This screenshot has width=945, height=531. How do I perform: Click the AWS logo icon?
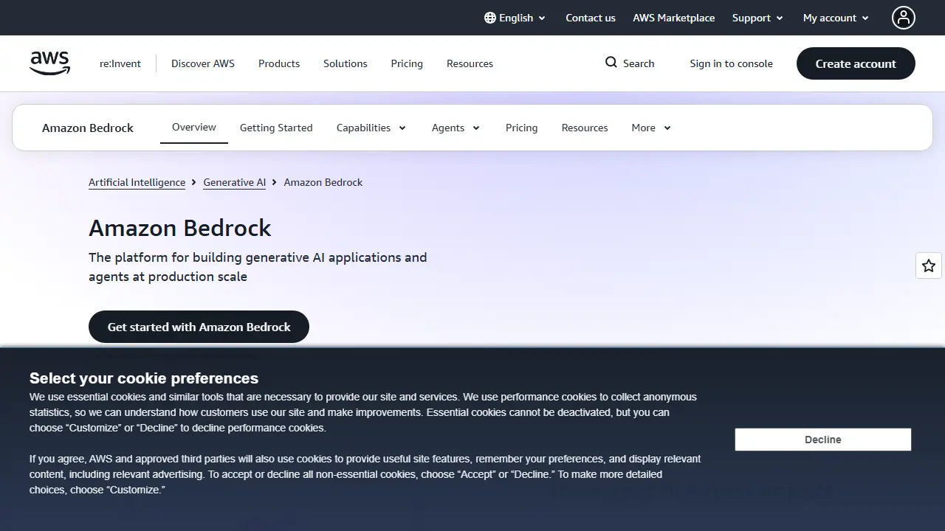tap(50, 63)
